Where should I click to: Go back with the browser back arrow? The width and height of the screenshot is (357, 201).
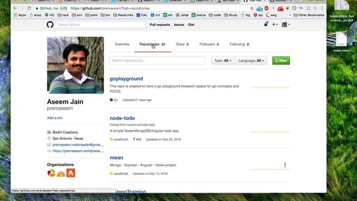[15, 8]
